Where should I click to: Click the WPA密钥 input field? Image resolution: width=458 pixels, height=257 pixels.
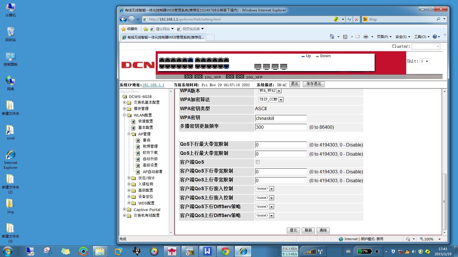(281, 118)
